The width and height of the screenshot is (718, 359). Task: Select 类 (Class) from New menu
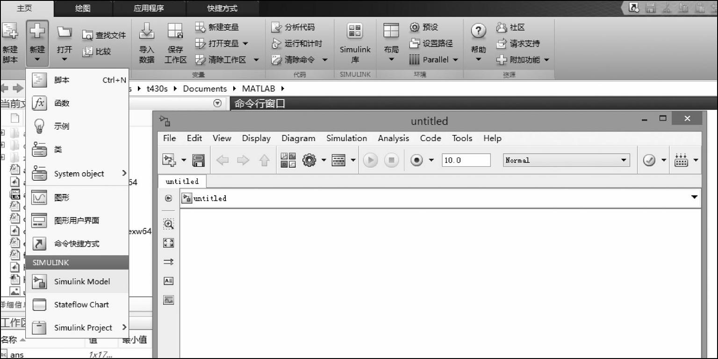(77, 149)
